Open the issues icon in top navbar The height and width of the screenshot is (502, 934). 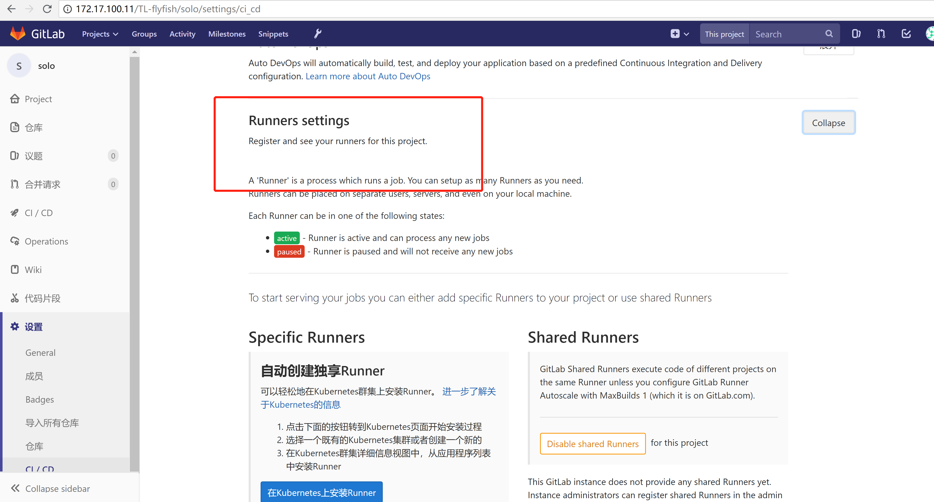coord(856,34)
